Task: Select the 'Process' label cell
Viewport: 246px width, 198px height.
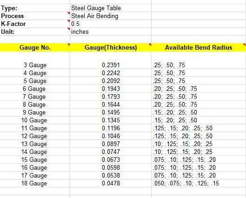Action: coord(35,16)
